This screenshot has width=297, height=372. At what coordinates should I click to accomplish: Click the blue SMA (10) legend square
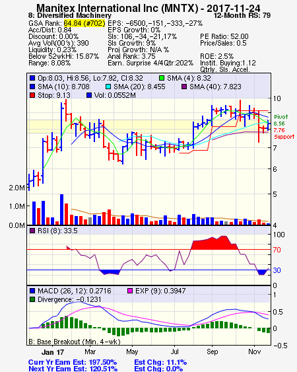[32, 87]
